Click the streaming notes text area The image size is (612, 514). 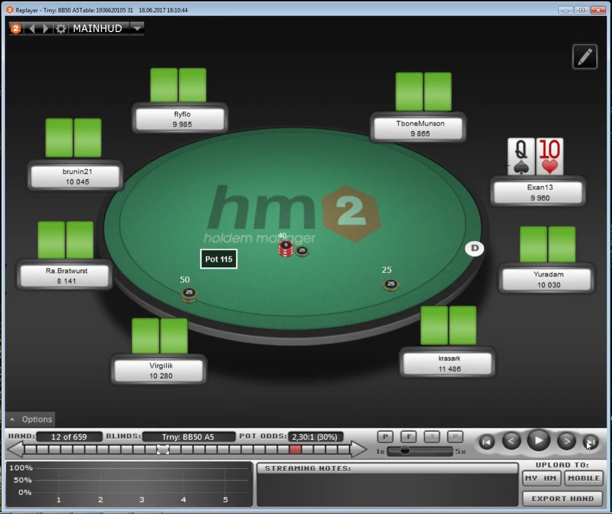pos(387,489)
